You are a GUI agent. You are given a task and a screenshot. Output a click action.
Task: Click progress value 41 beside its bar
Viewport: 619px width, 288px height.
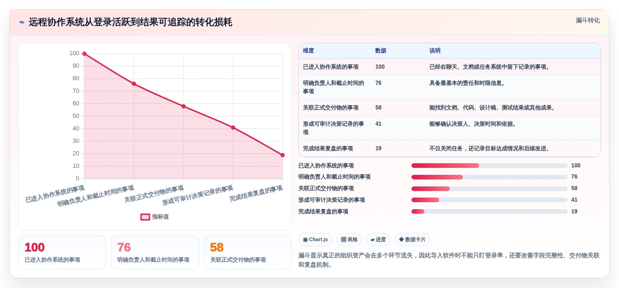click(575, 200)
